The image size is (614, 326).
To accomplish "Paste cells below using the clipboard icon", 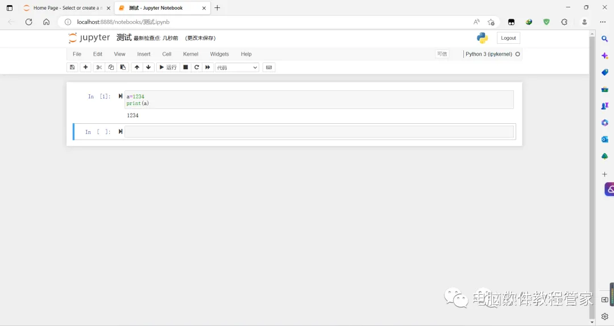I will click(x=123, y=68).
